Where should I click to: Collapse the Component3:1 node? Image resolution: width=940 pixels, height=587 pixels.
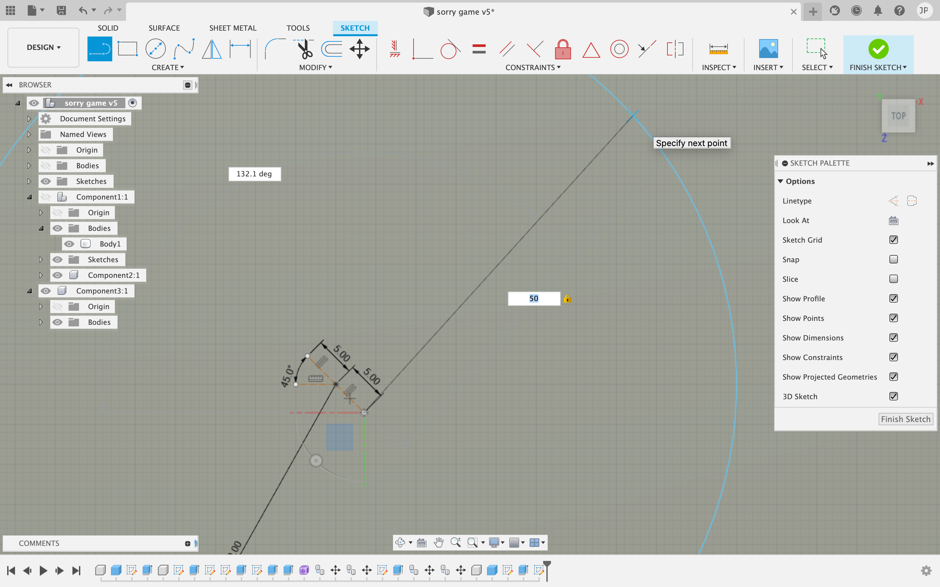(29, 291)
